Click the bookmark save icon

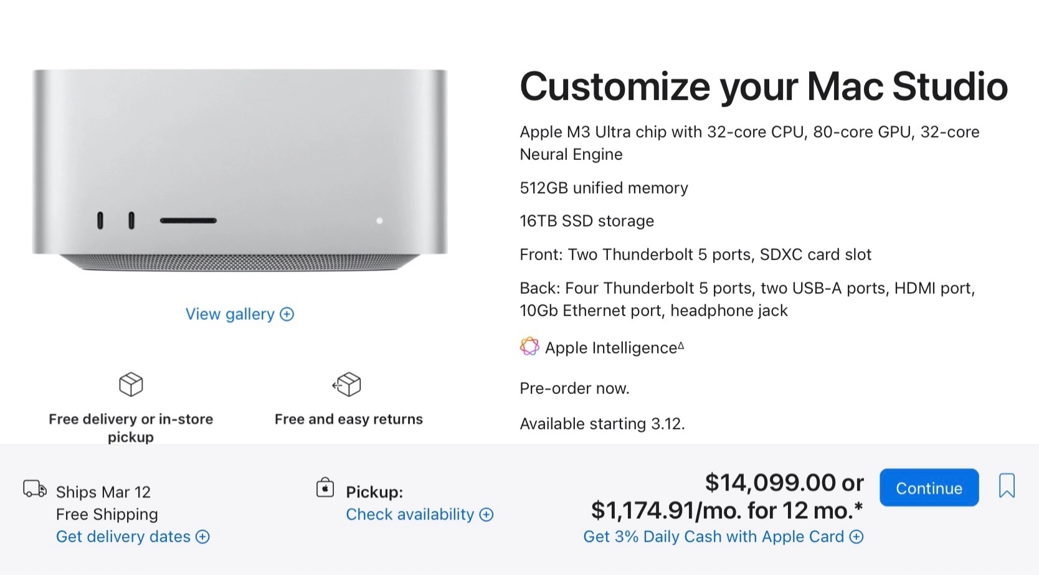pos(1007,486)
